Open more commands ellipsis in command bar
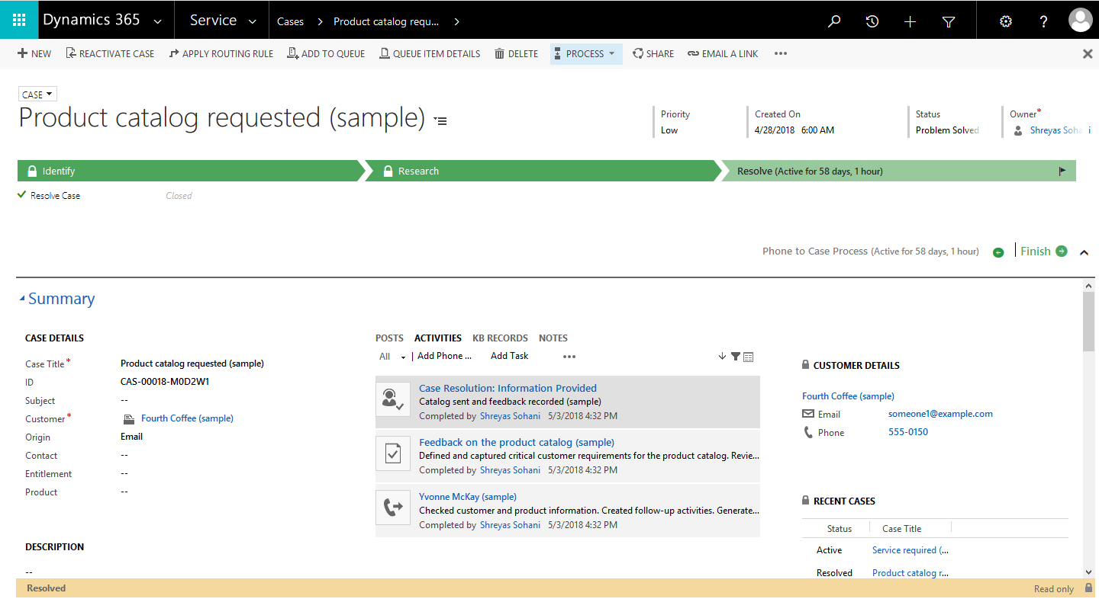This screenshot has width=1099, height=599. click(780, 54)
